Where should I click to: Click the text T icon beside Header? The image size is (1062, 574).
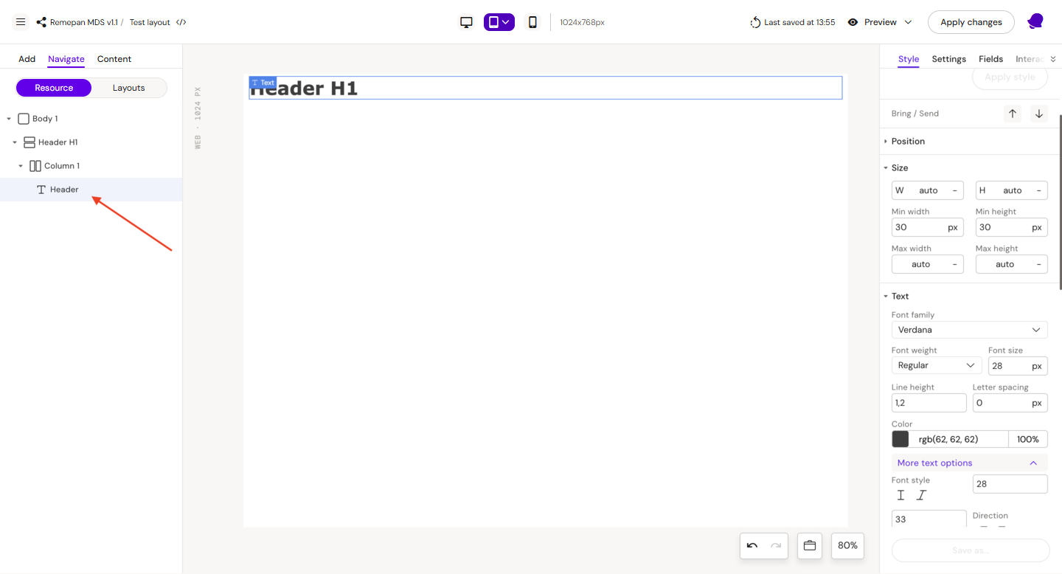pos(41,190)
